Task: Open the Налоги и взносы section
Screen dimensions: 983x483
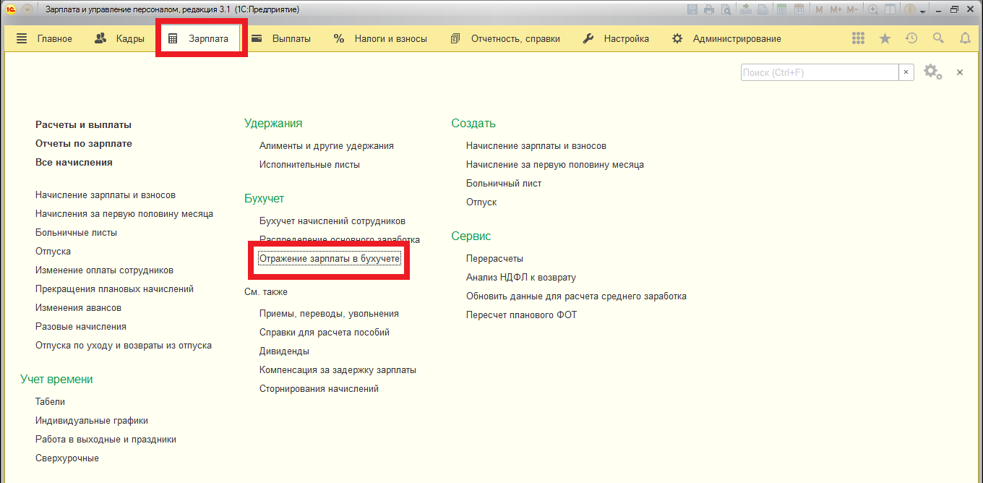Action: point(380,39)
